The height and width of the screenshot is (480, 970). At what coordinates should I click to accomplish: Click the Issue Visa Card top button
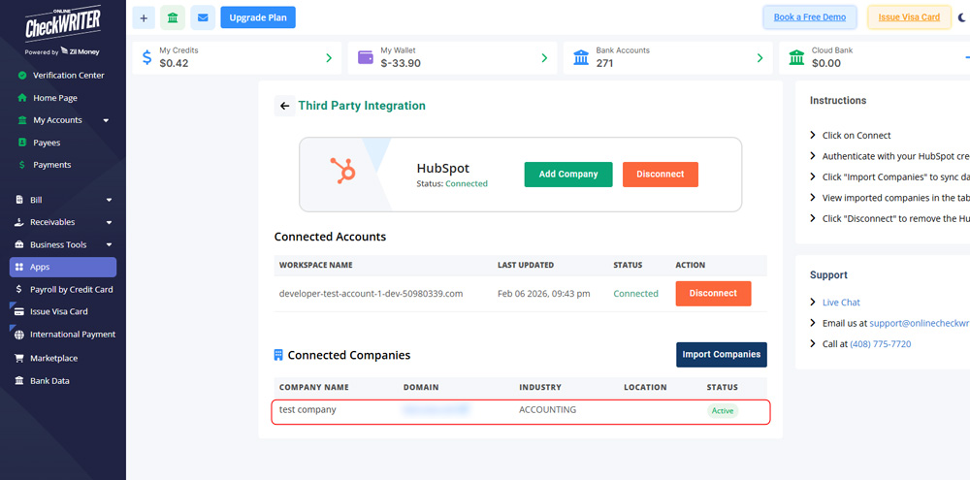coord(909,17)
